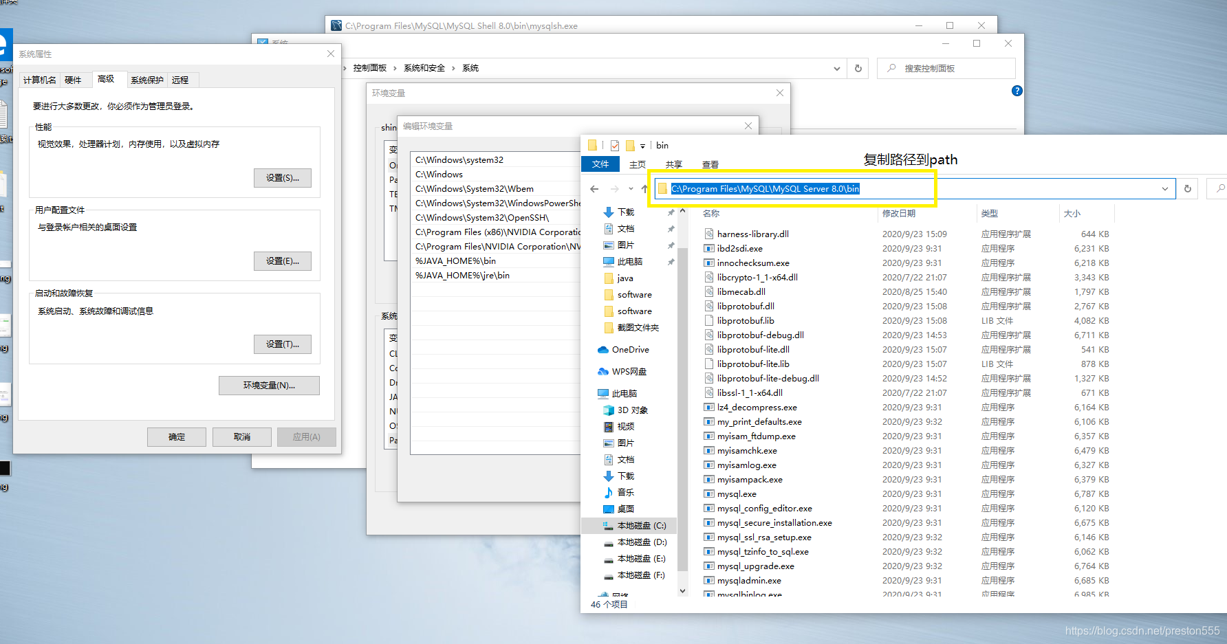Open the 文件 ribbon tab
1227x644 pixels.
[x=600, y=164]
